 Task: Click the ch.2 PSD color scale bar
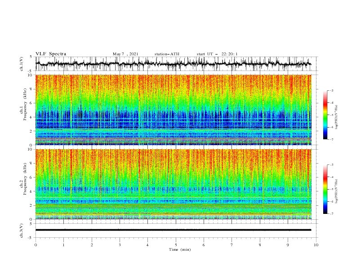(x=325, y=189)
